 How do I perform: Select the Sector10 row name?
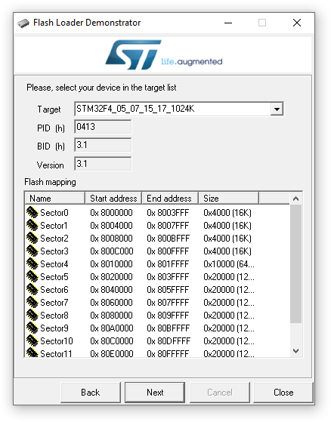tap(57, 341)
